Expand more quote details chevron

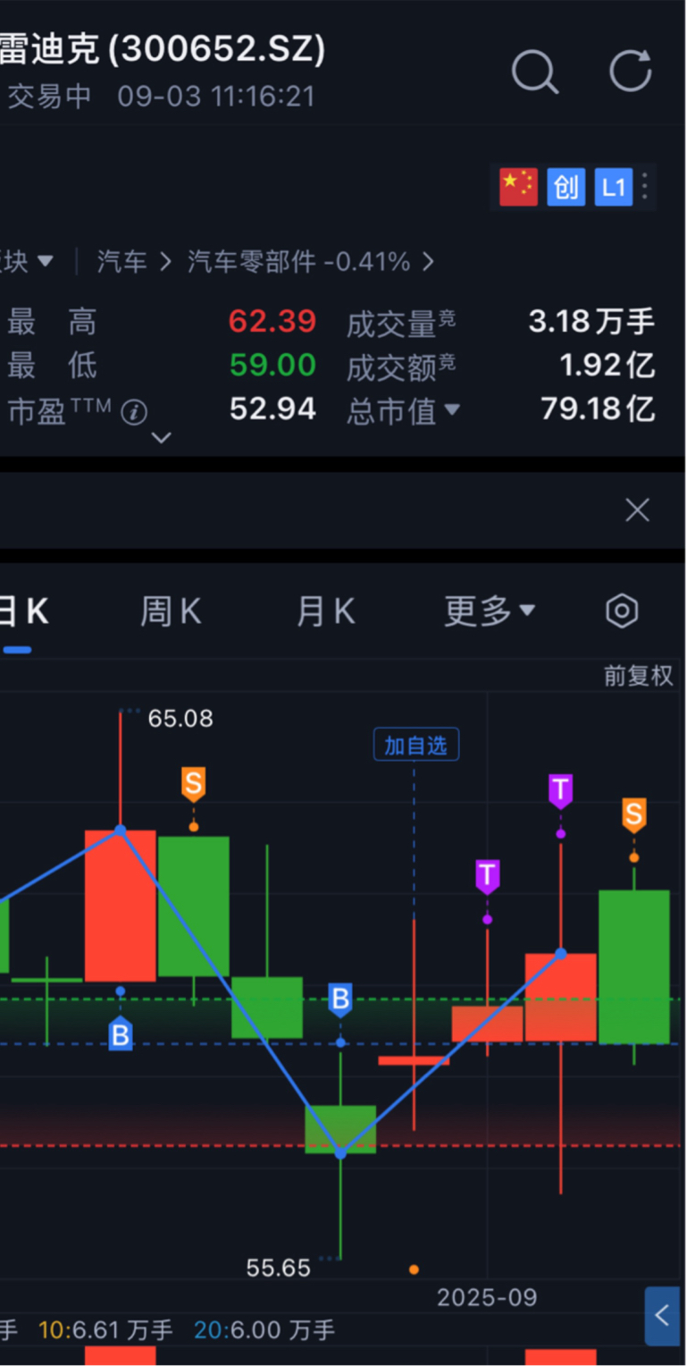click(162, 438)
